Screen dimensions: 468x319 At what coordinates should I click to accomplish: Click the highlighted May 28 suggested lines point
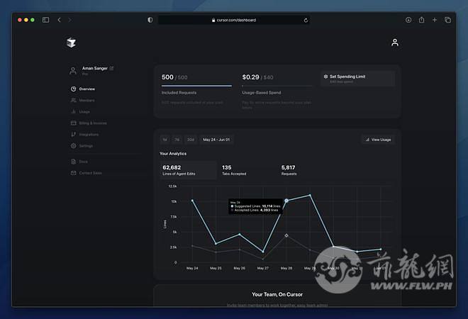click(x=286, y=201)
